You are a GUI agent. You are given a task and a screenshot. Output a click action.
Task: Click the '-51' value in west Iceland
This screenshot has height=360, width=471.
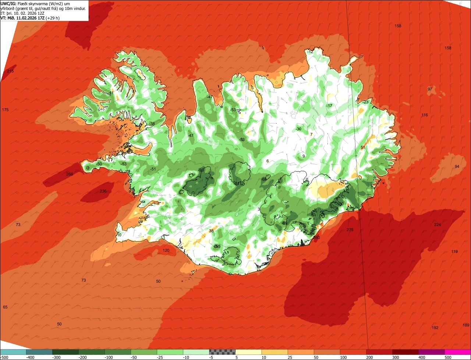[153, 169]
